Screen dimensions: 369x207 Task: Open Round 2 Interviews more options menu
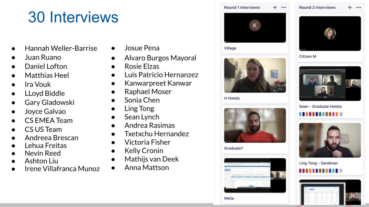pyautogui.click(x=359, y=7)
